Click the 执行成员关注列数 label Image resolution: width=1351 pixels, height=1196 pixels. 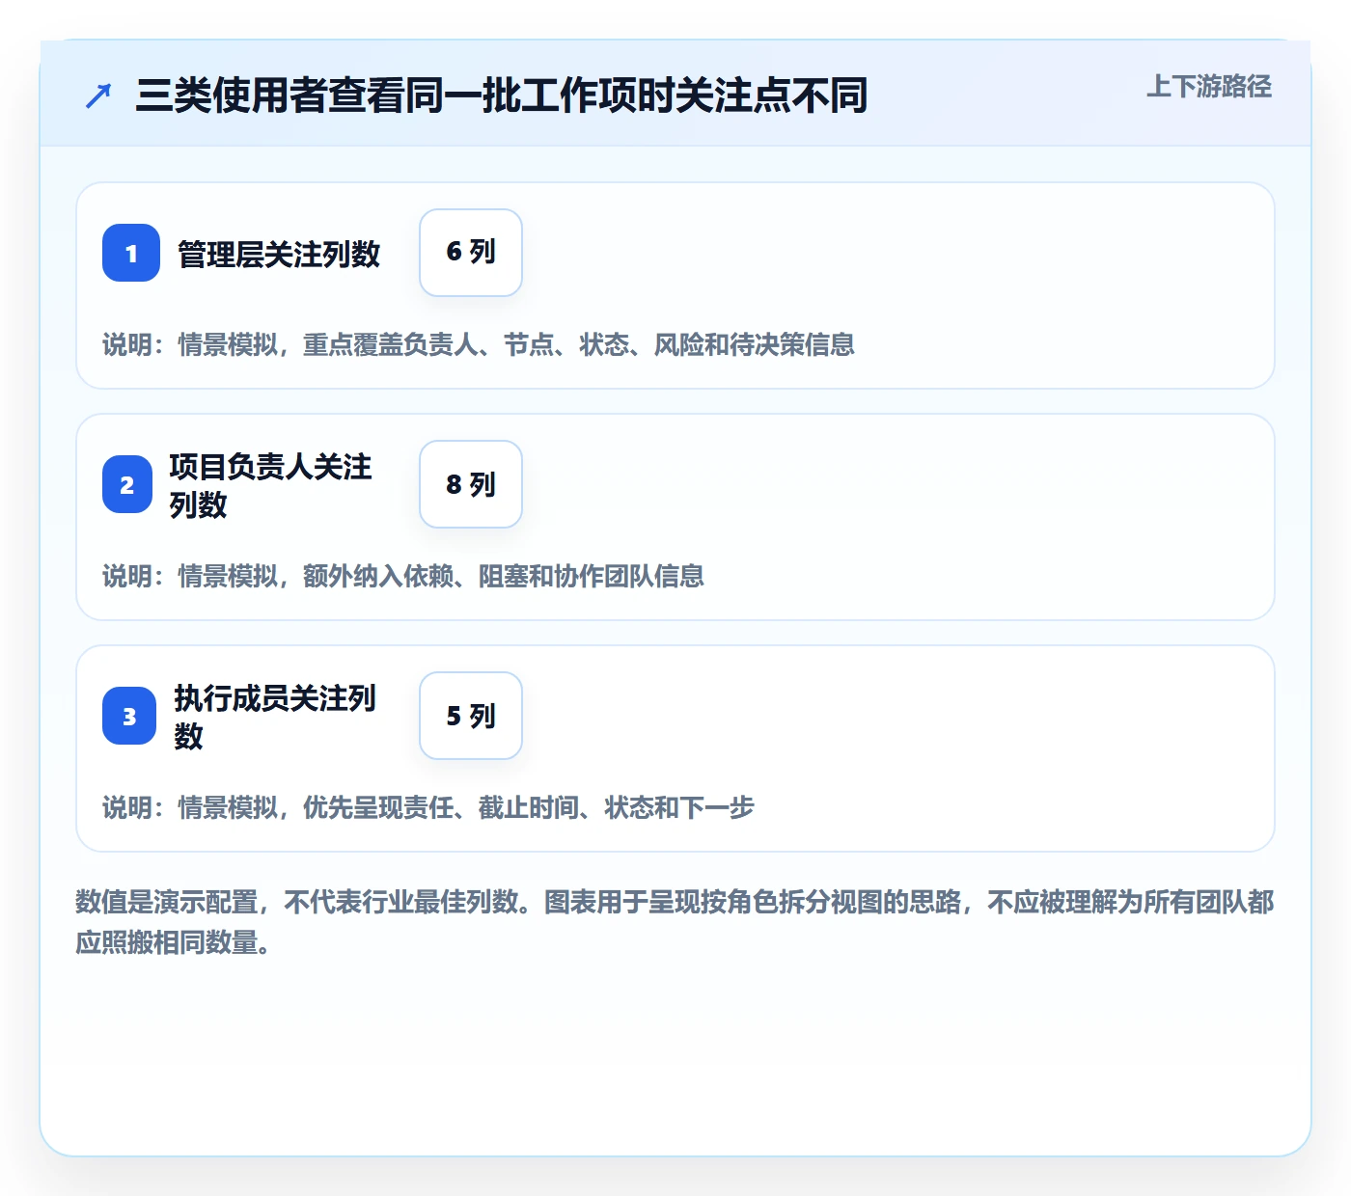[275, 717]
